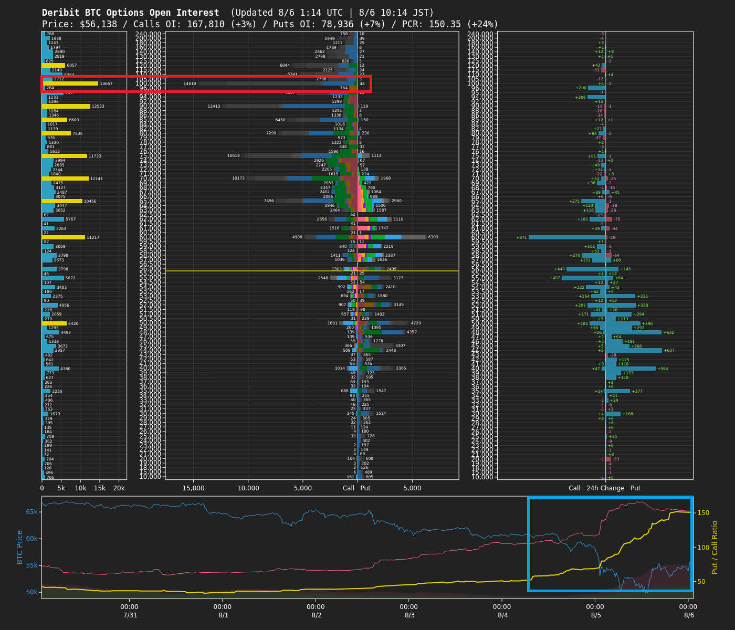Click the 'Deribit BTC Options Open Interest' title
Viewport: 735px width, 630px height.
[x=131, y=13]
